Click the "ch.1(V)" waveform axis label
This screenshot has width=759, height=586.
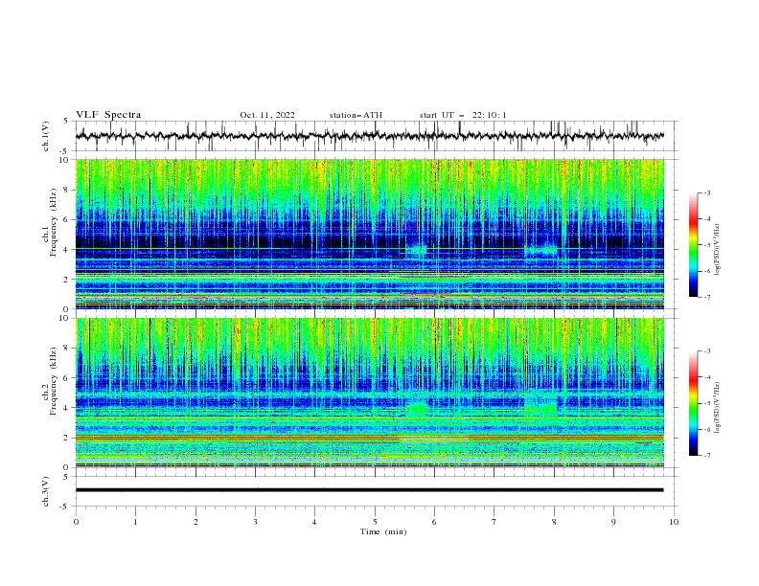click(x=46, y=136)
